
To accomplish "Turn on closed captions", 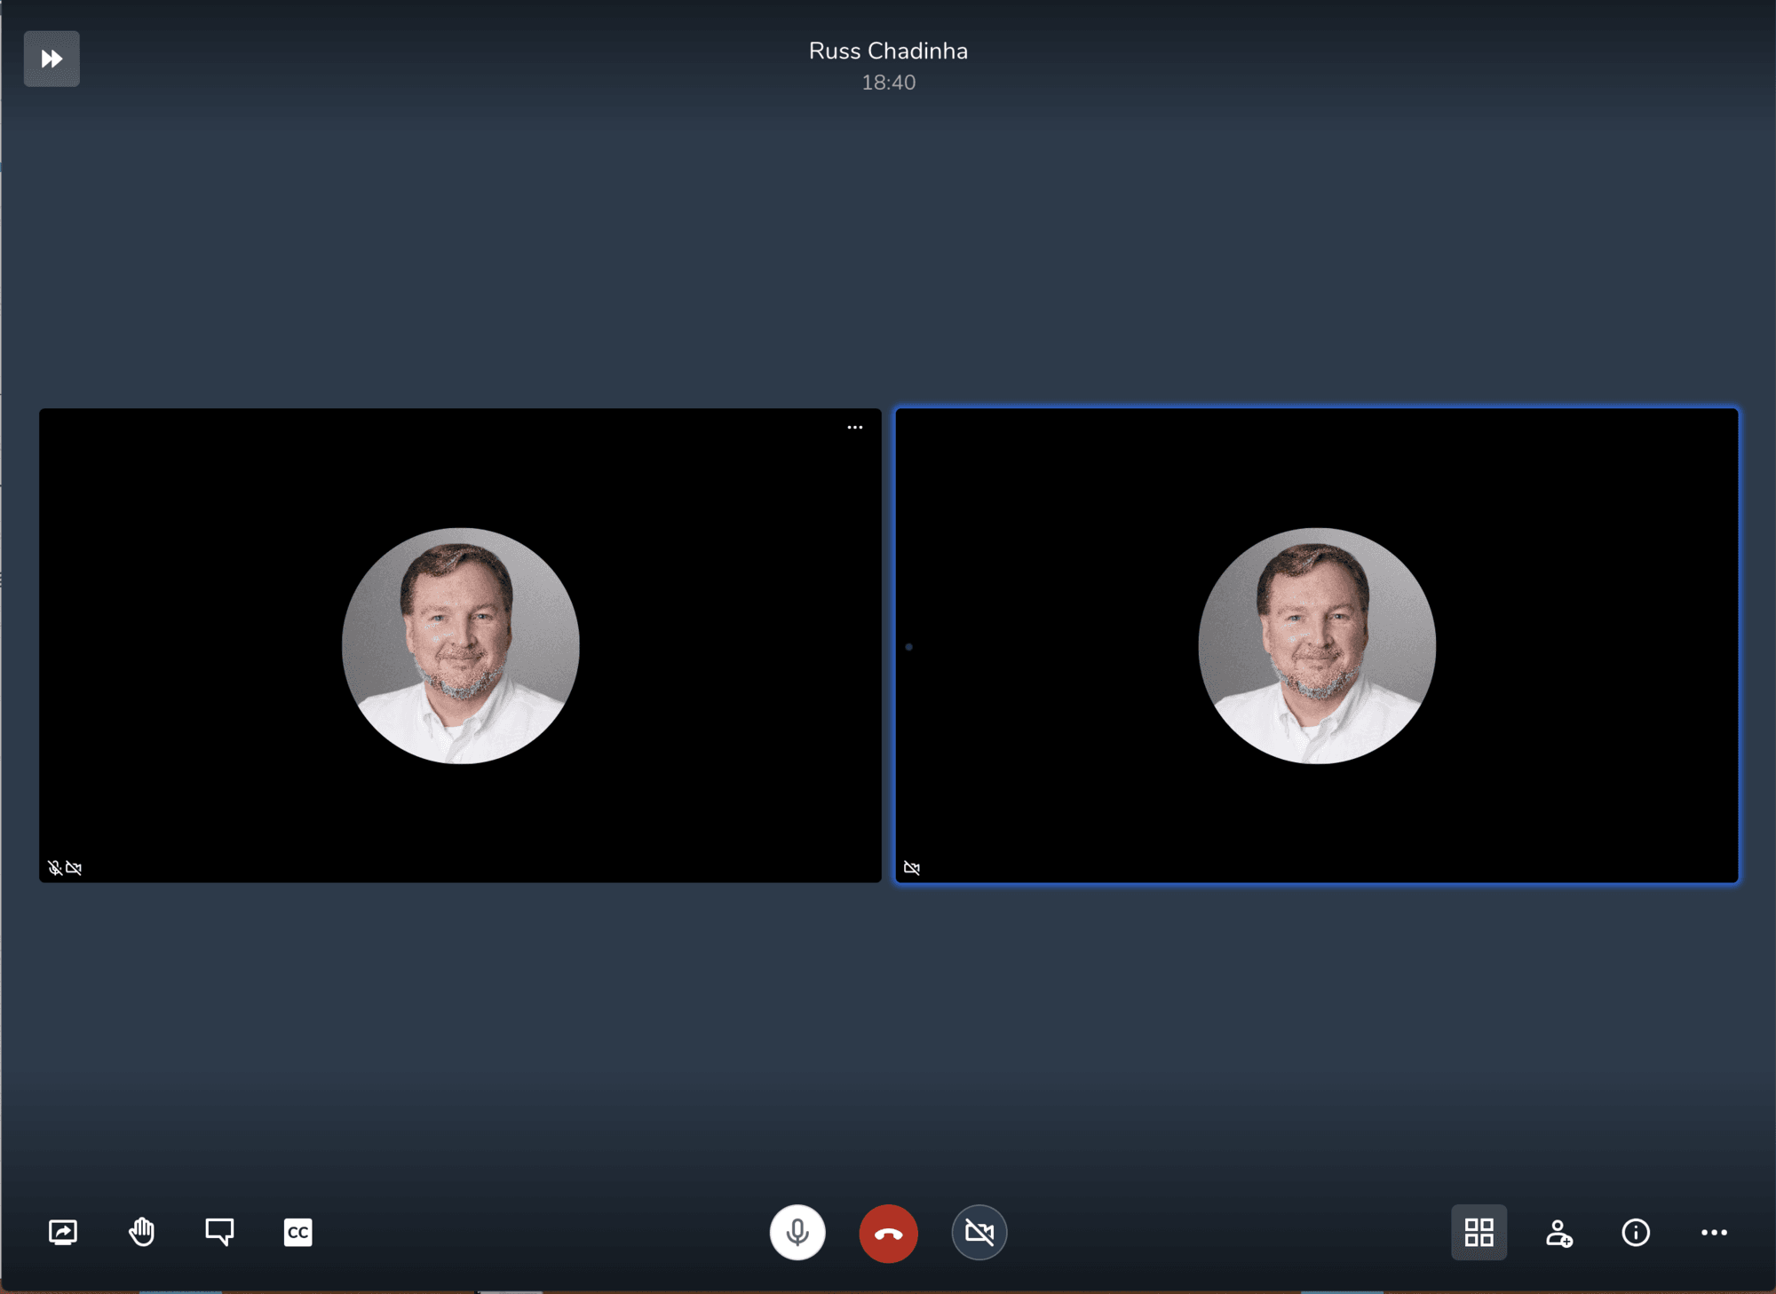I will (297, 1232).
